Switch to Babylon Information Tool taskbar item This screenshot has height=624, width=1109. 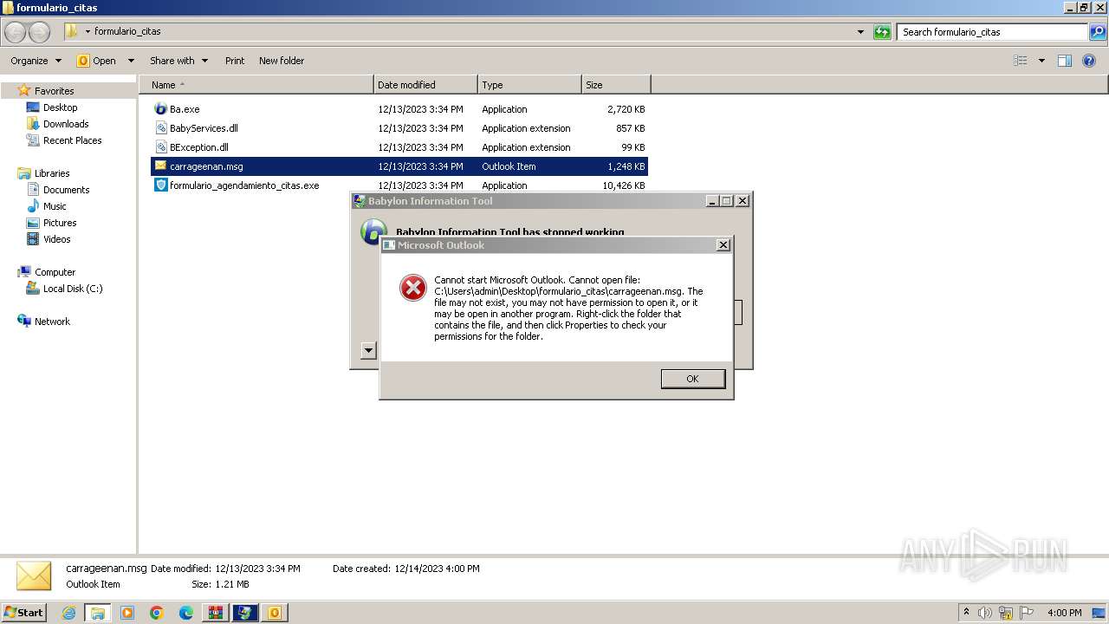[x=245, y=613]
